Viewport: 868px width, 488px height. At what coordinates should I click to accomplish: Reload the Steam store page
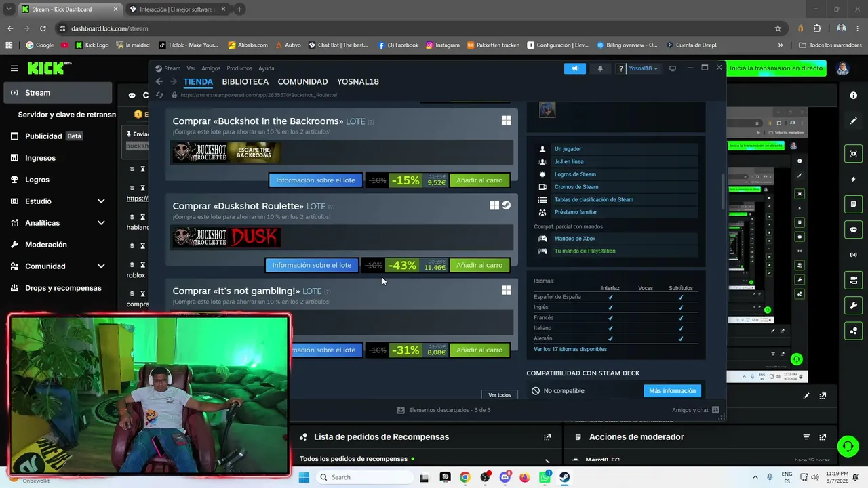tap(159, 95)
